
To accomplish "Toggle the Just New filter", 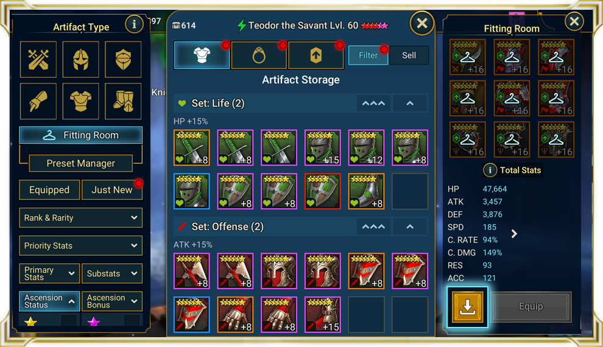I will tap(112, 190).
